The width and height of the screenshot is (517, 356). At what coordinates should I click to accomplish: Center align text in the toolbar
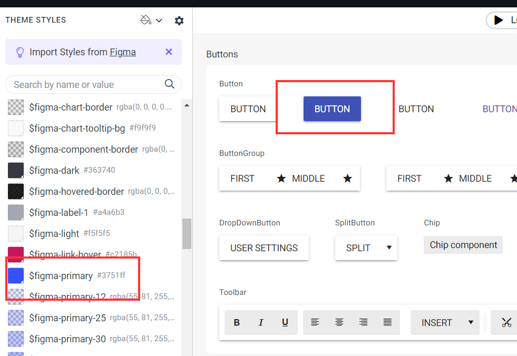339,323
